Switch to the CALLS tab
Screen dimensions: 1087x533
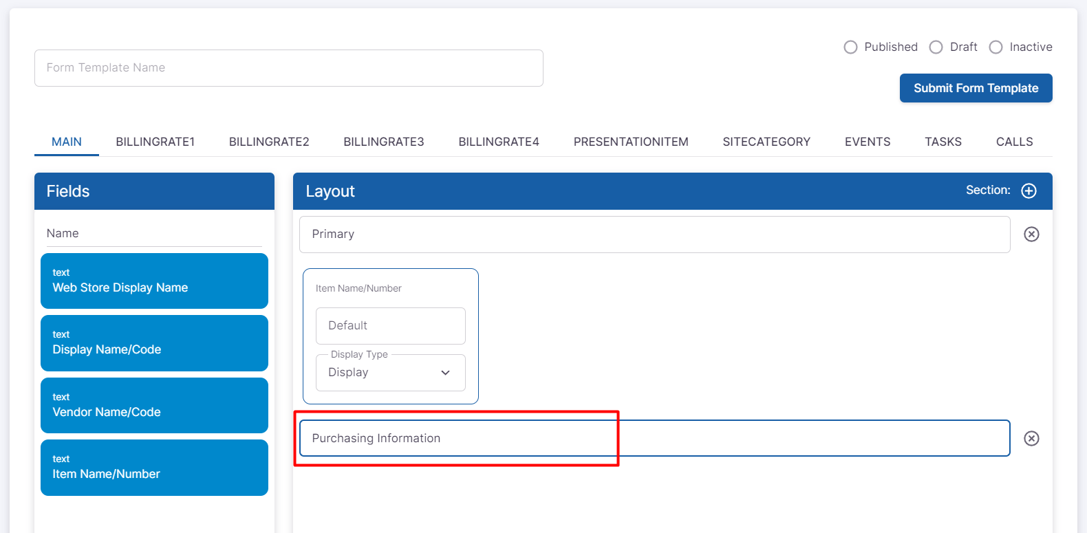pyautogui.click(x=1014, y=142)
